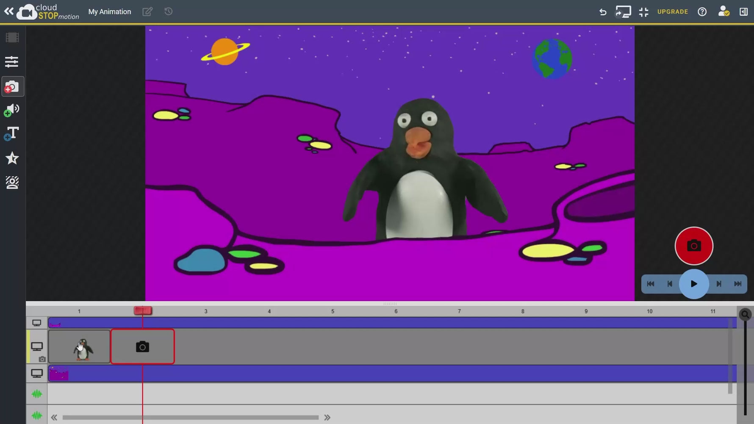This screenshot has height=424, width=754.
Task: Click the UPGRADE link
Action: tap(673, 11)
